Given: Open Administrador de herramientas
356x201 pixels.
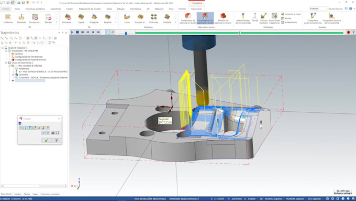Looking at the screenshot, I should tap(243, 18).
